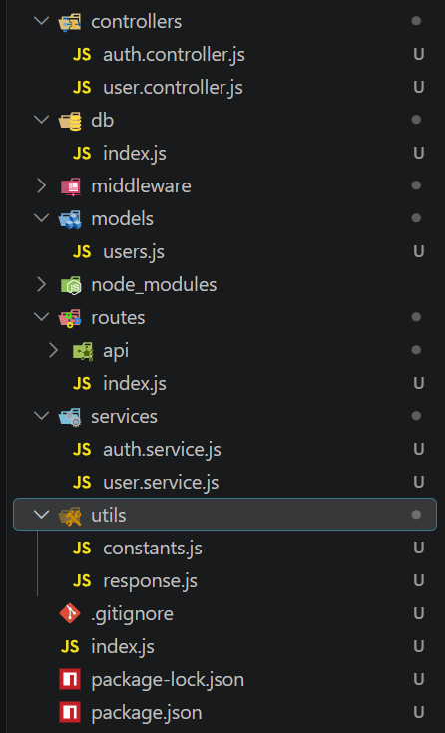This screenshot has height=733, width=445.
Task: Click the U status badge on .gitignore row
Action: pos(419,613)
